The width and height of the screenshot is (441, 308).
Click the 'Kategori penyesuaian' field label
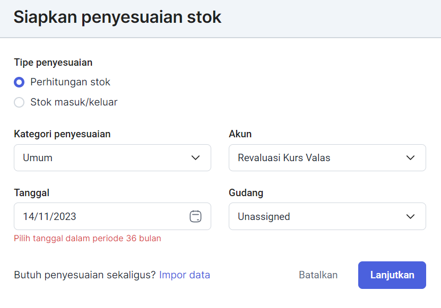point(62,134)
